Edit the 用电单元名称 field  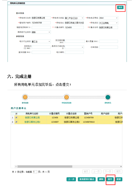(x=41, y=18)
